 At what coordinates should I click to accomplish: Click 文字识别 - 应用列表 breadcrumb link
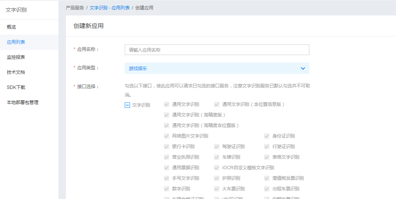pos(110,8)
